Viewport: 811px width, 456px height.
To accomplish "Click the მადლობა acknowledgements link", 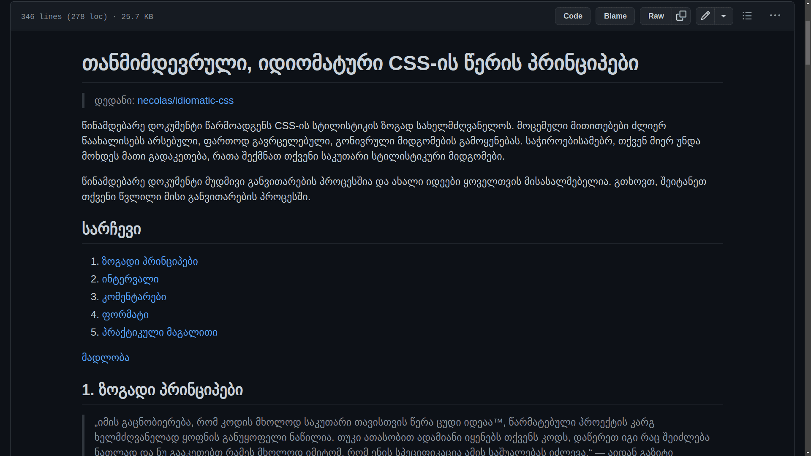I will coord(105,358).
